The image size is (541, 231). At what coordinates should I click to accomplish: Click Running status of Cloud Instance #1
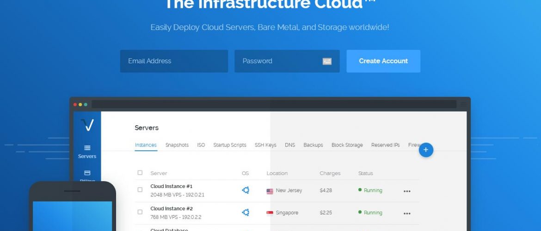point(370,190)
